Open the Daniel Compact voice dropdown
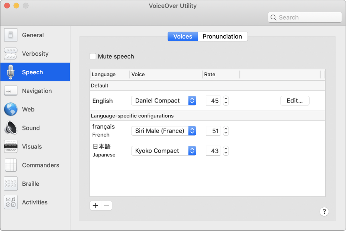This screenshot has width=346, height=231. [164, 101]
